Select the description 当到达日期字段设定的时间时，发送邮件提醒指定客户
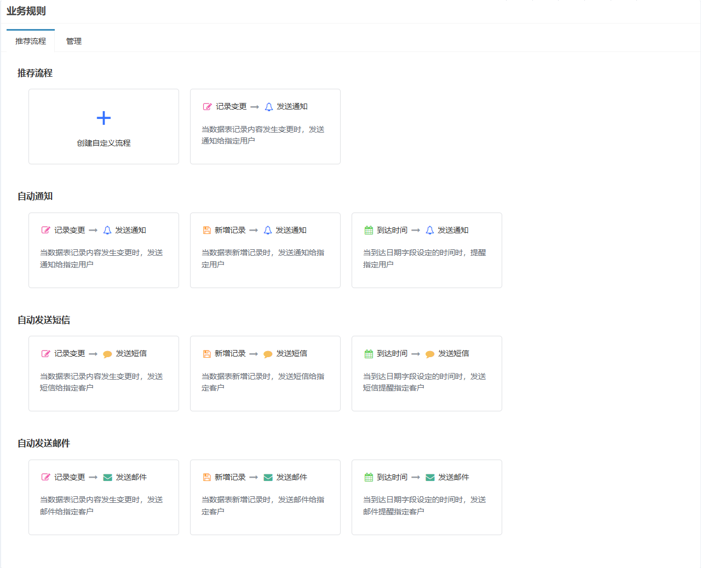The height and width of the screenshot is (568, 701). pos(424,506)
